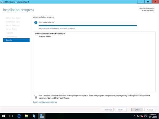Click the notifications flag icon
This screenshot has height=119, width=159.
pos(35,97)
